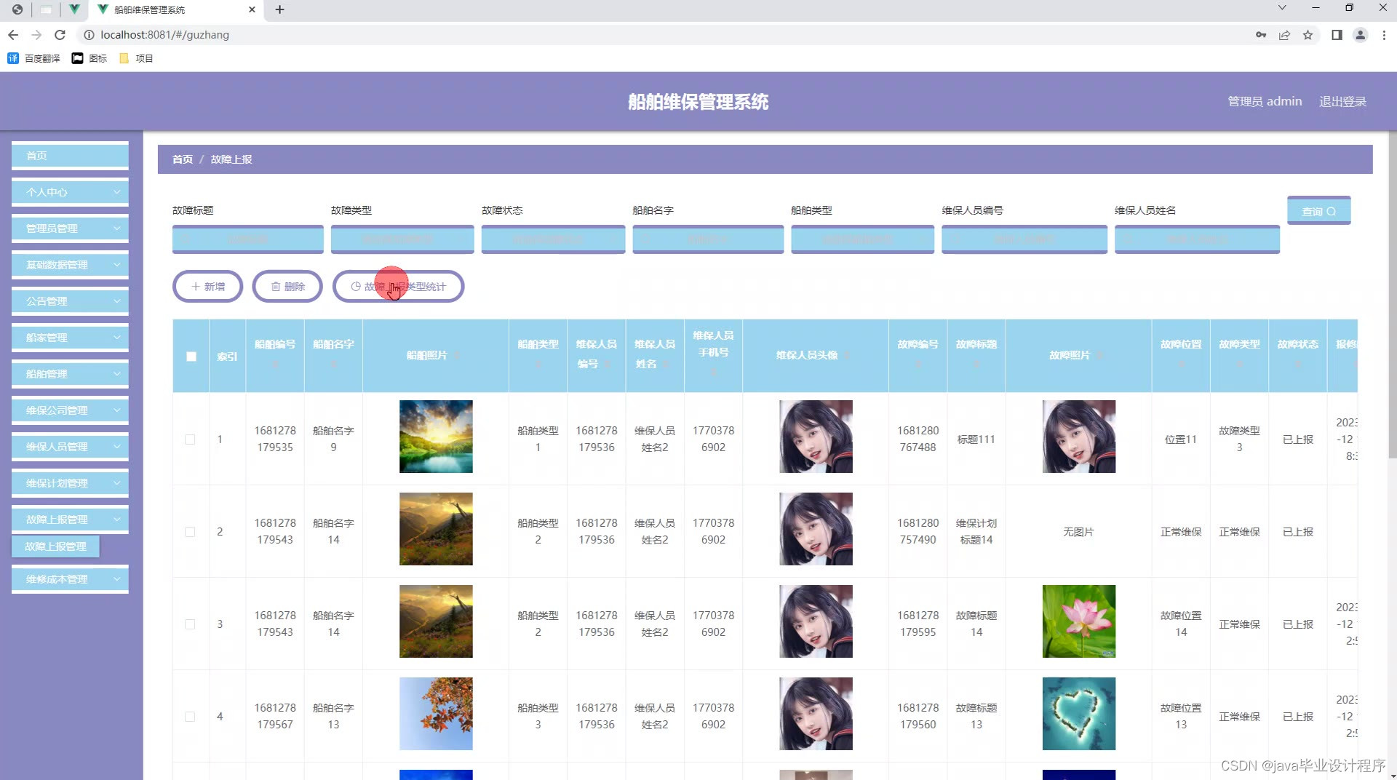
Task: Open the saved passwords key icon
Action: coord(1261,35)
